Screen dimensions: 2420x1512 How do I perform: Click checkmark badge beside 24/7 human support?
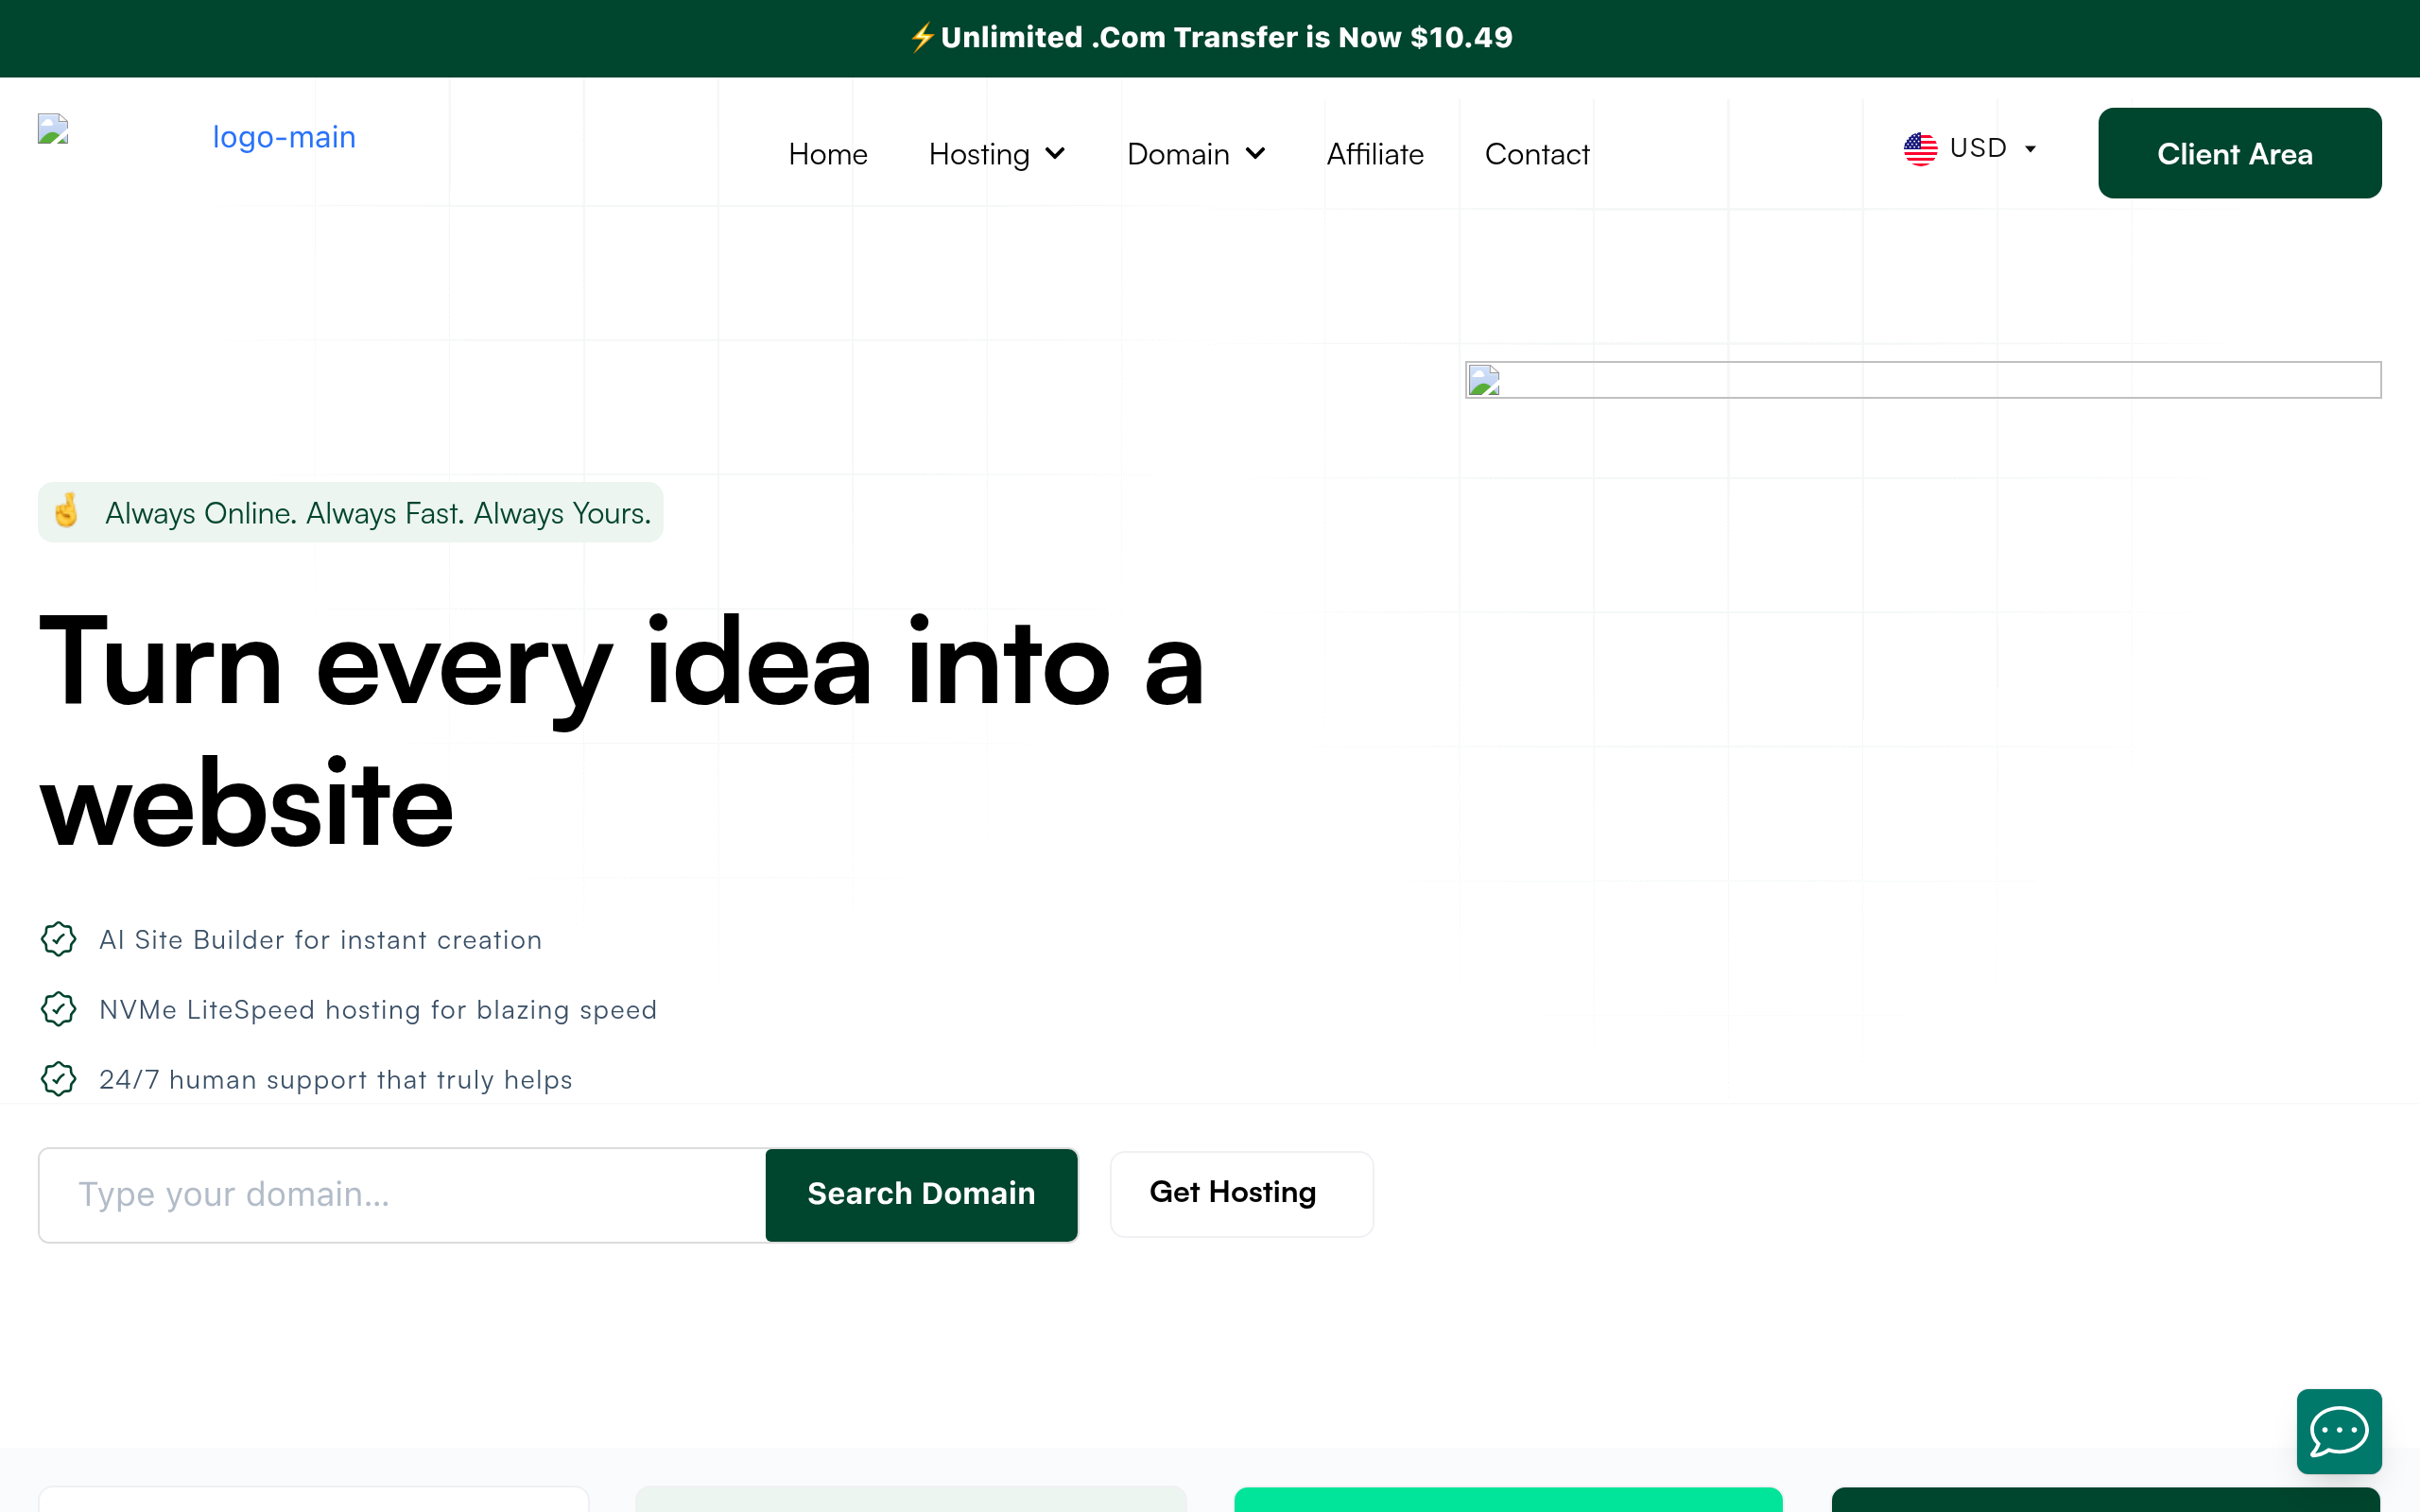click(59, 1079)
